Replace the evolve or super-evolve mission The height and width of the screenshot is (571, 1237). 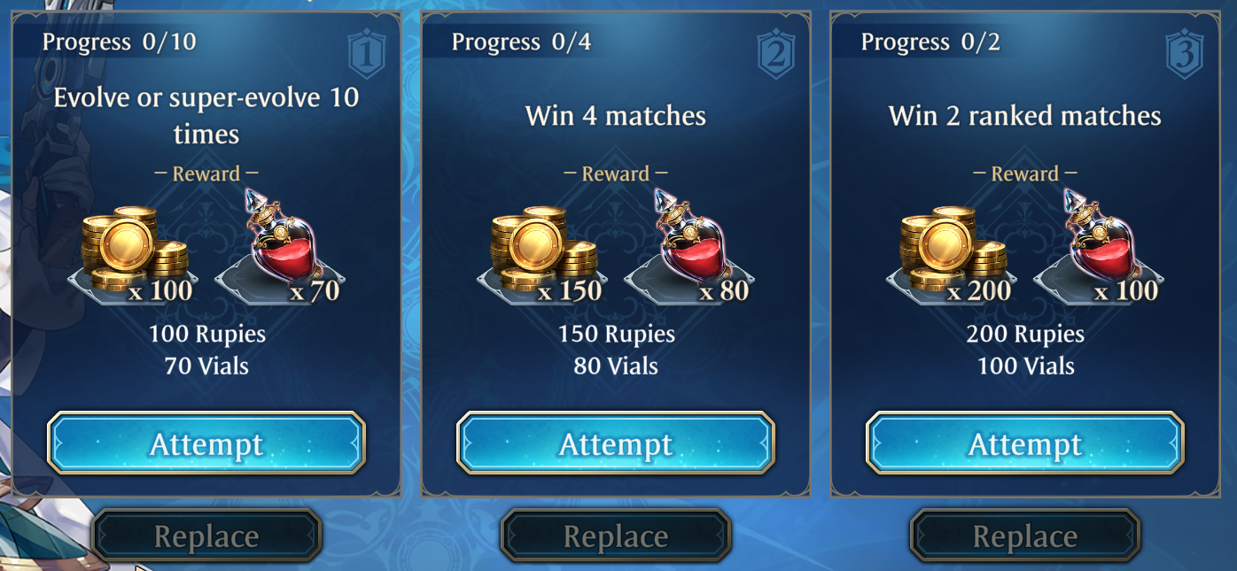pyautogui.click(x=206, y=536)
